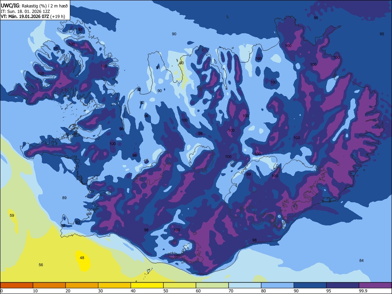Screen dimensions: 392x294
Task: Pick the pale blue 70–80 legend swatch
Action: [x=245, y=285]
